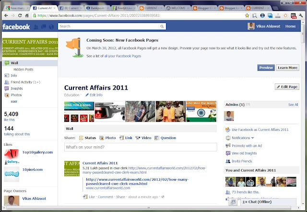The height and width of the screenshot is (212, 307).
Task: Click 73 friends like this
Action: click(245, 192)
